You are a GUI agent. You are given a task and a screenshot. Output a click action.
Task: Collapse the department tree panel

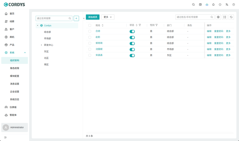84,18
